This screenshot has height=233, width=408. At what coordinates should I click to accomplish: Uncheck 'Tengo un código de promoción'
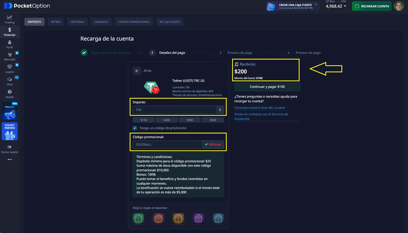(135, 128)
